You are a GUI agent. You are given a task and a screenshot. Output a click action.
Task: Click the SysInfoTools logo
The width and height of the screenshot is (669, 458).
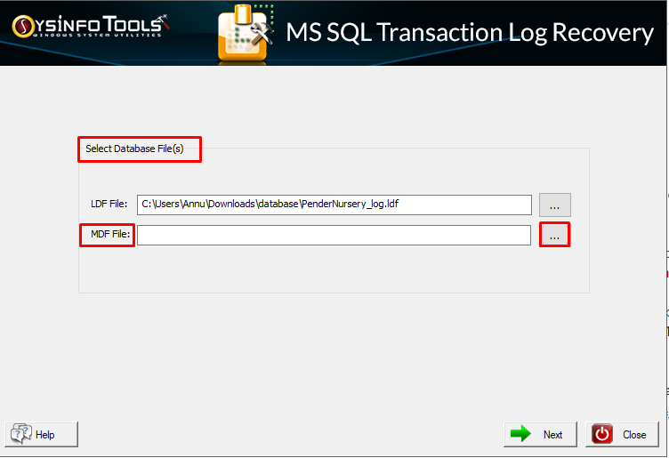[x=91, y=26]
